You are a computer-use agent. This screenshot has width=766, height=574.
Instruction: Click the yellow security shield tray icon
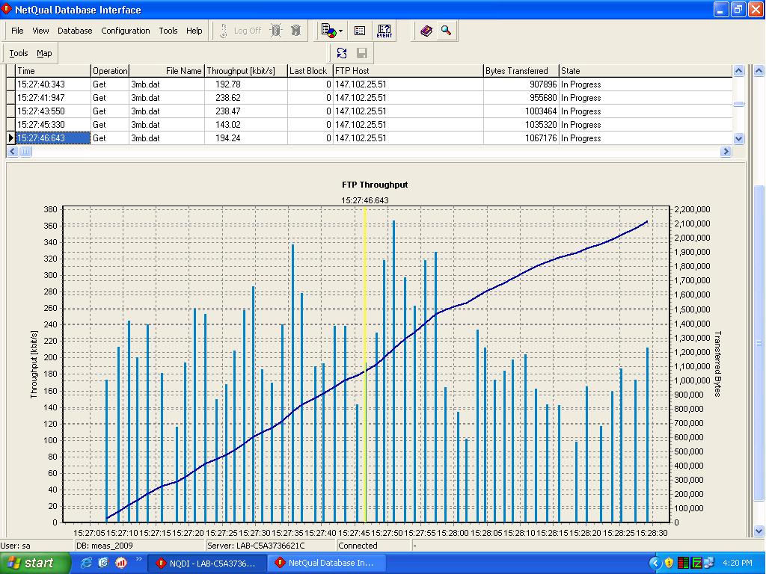click(670, 563)
